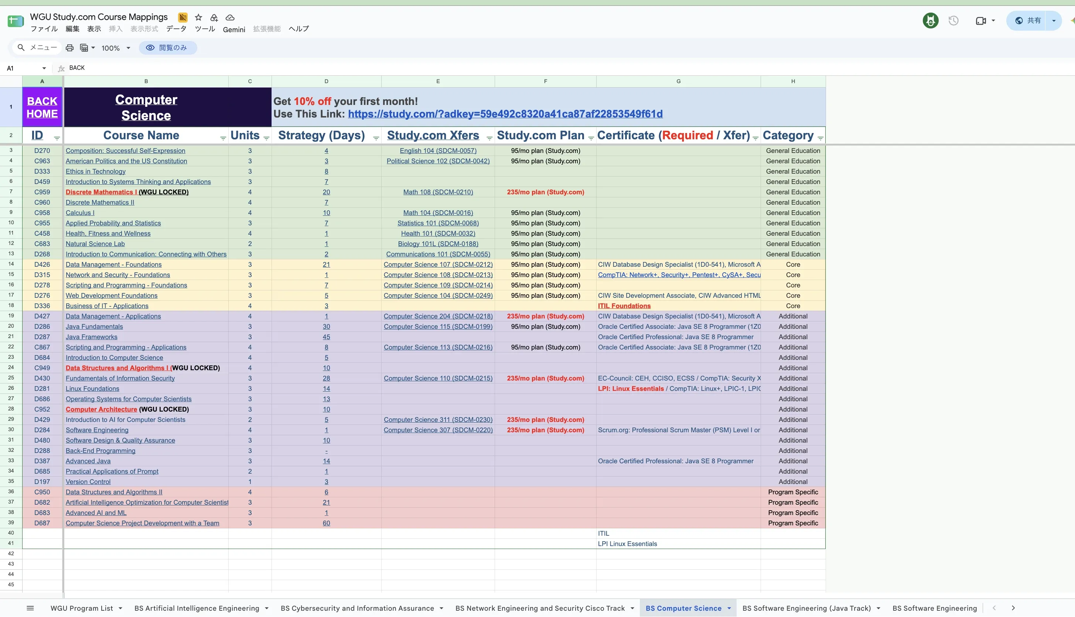This screenshot has width=1075, height=617.
Task: Open the filter views table icon
Action: pos(84,48)
